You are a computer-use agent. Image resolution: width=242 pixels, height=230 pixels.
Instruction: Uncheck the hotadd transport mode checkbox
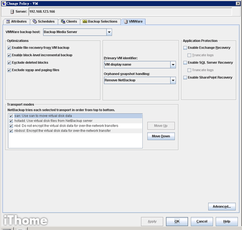pyautogui.click(x=11, y=121)
